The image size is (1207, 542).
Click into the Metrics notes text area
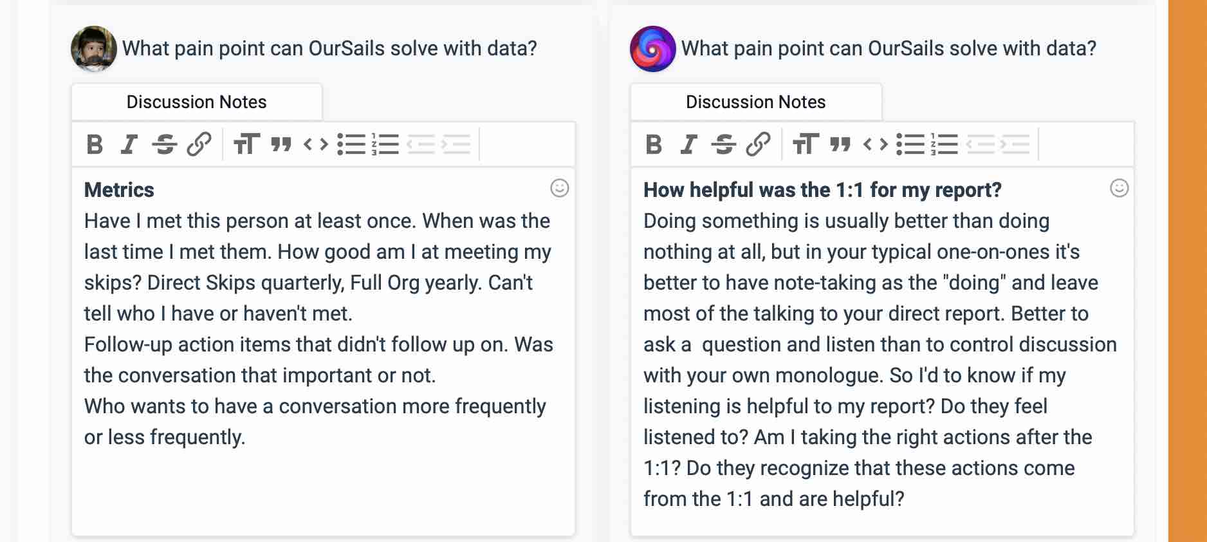coord(323,351)
